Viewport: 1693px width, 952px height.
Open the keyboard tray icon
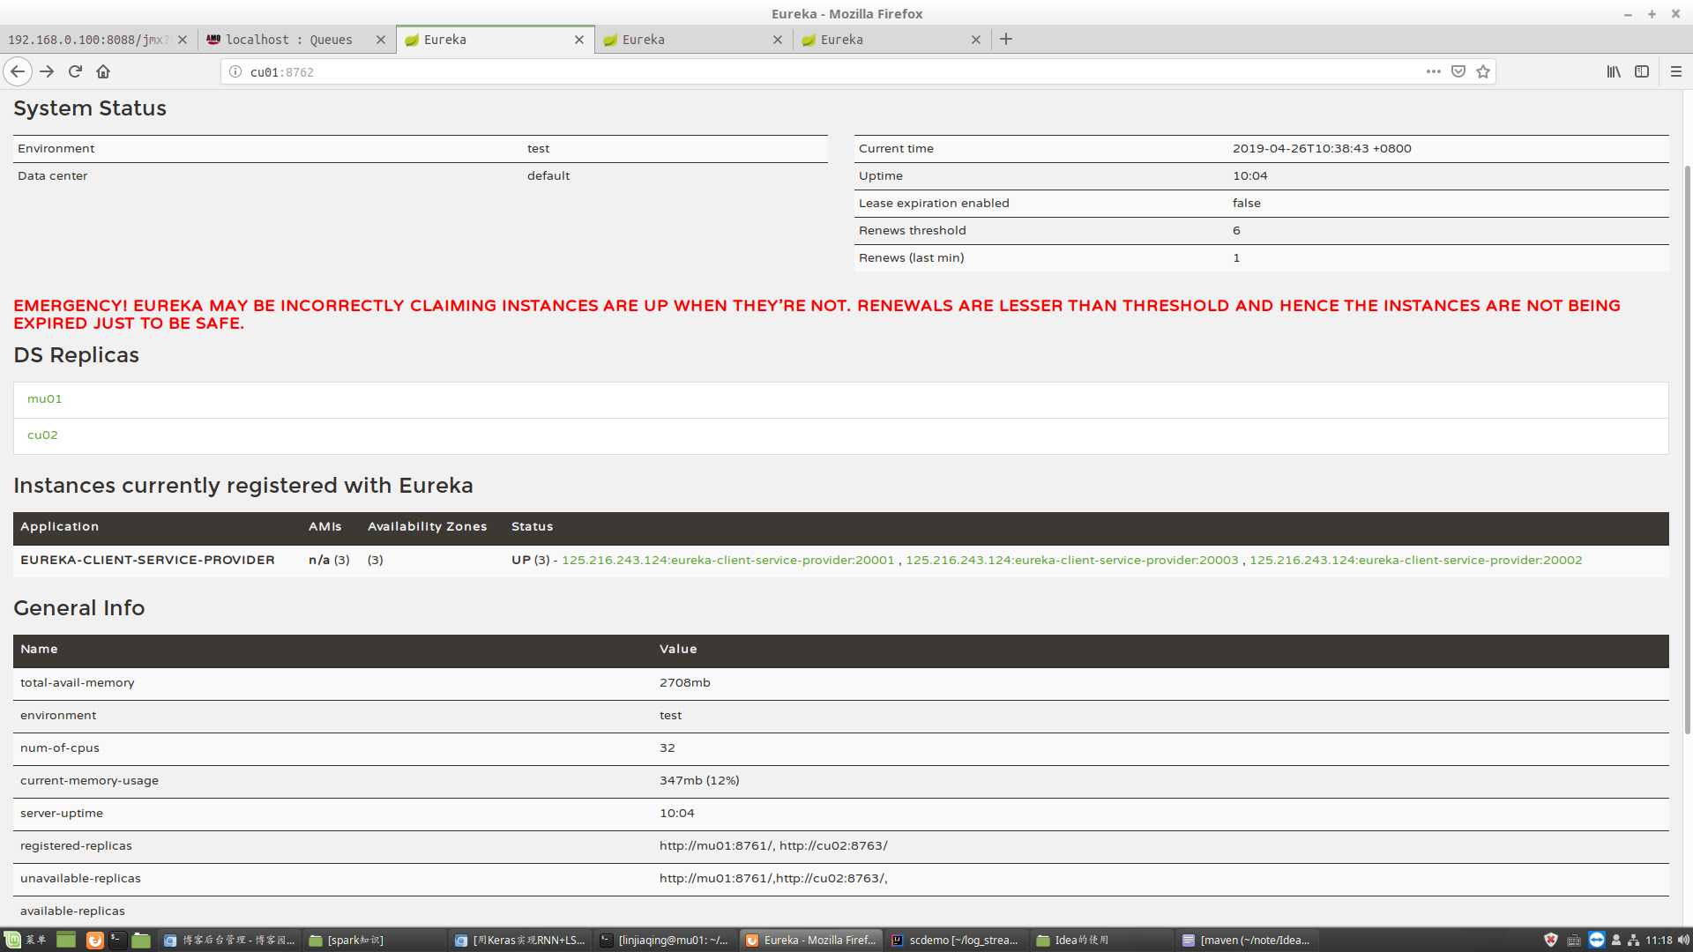tap(1574, 940)
